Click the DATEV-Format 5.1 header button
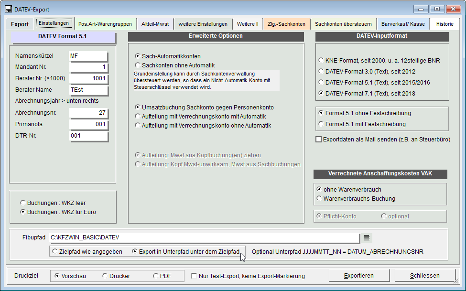This screenshot has width=466, height=291. click(63, 37)
